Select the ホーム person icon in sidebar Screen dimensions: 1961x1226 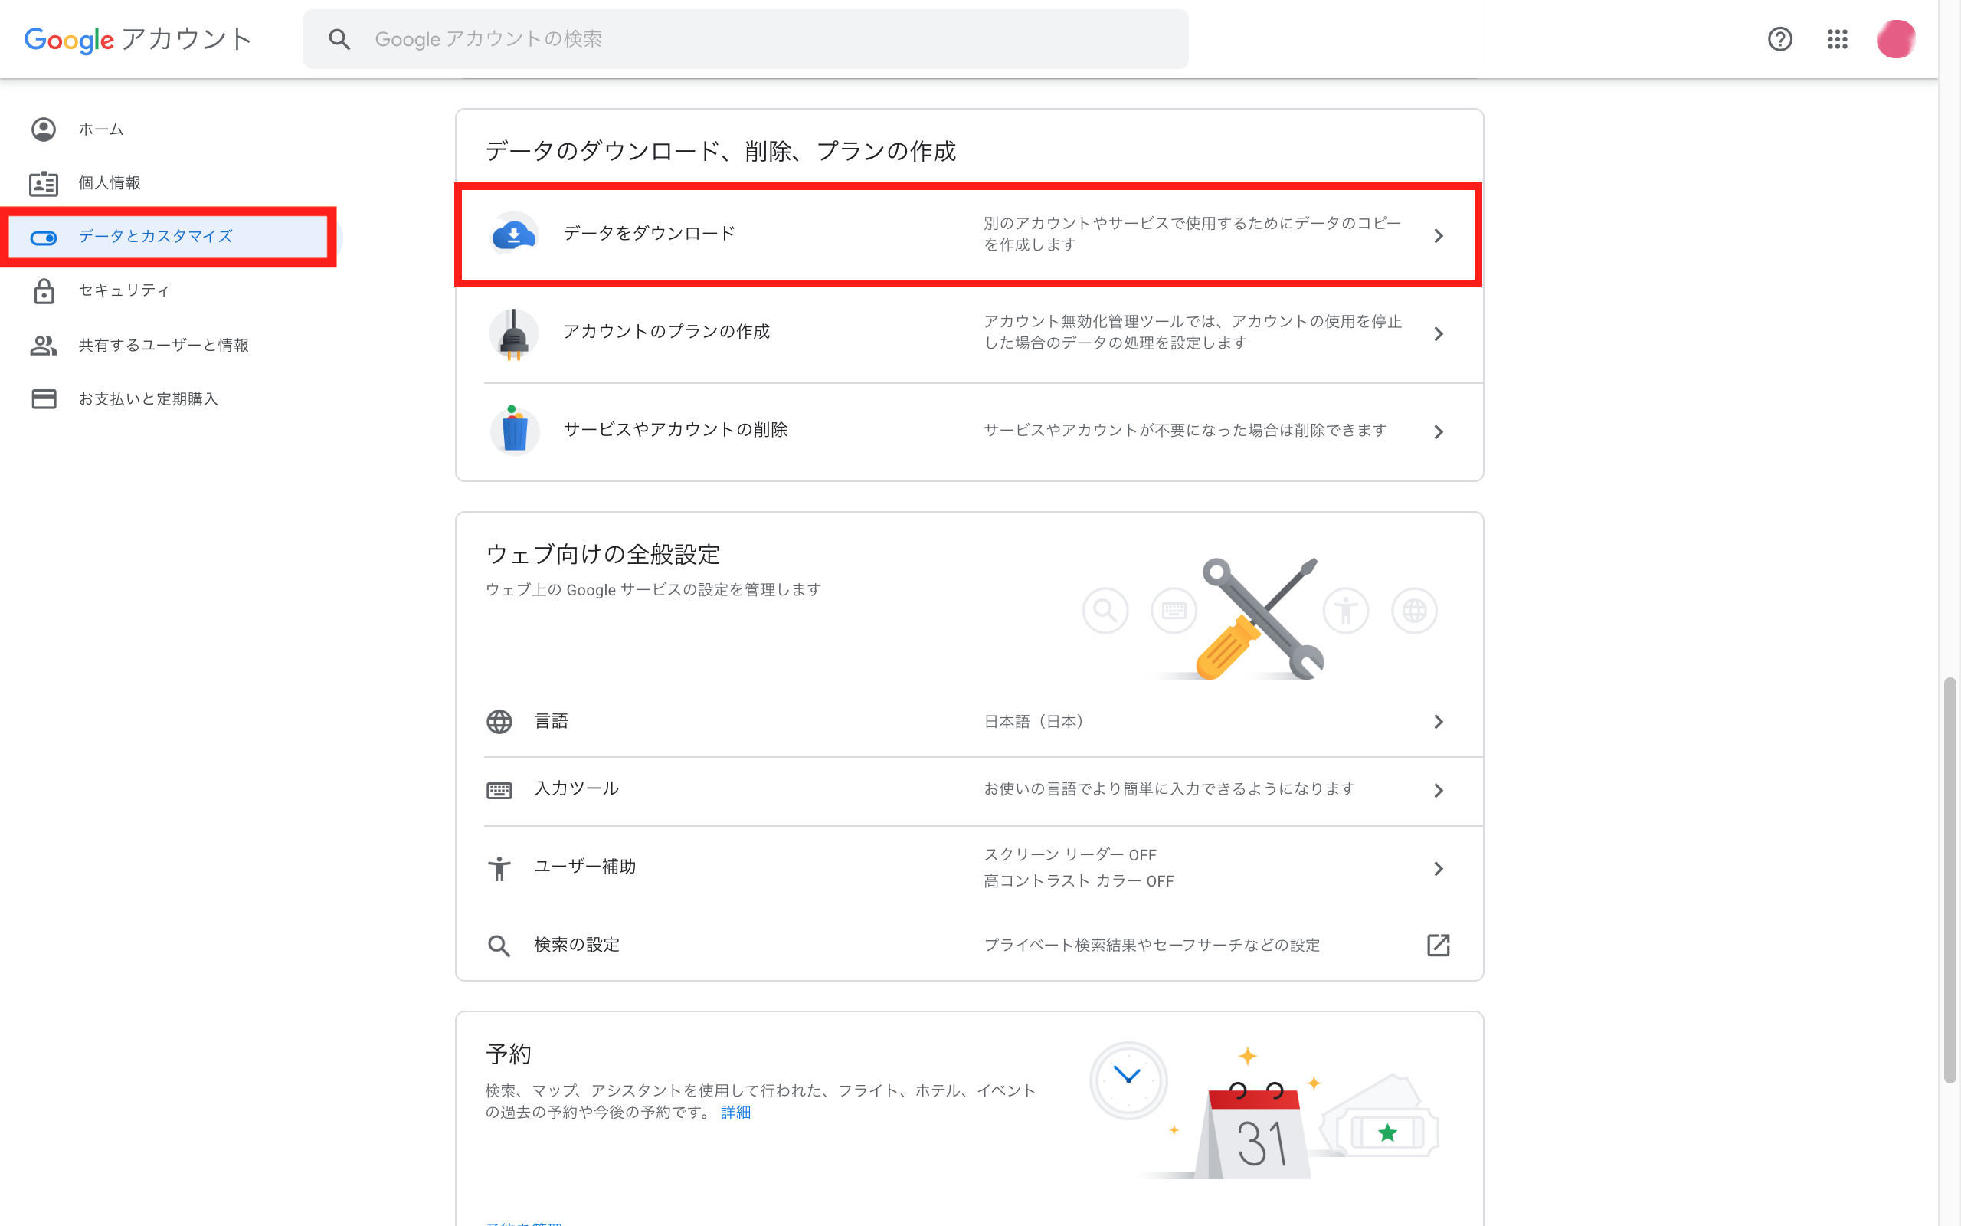[43, 128]
